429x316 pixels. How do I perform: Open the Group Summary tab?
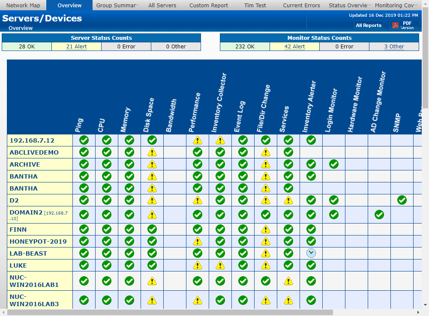pos(118,5)
